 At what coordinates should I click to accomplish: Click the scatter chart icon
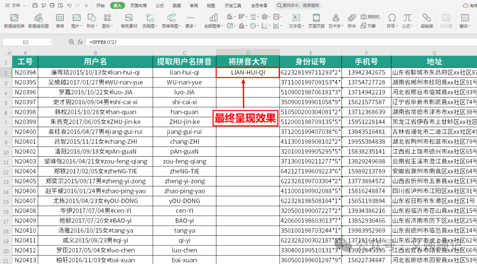coord(265,26)
